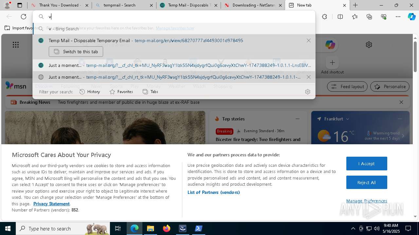Filter search suggestions by Tabs
419x235 pixels.
[x=151, y=92]
